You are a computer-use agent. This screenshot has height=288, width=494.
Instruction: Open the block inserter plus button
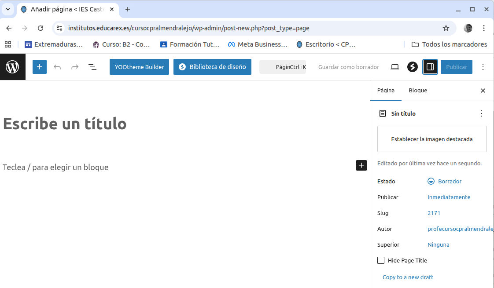pos(40,67)
